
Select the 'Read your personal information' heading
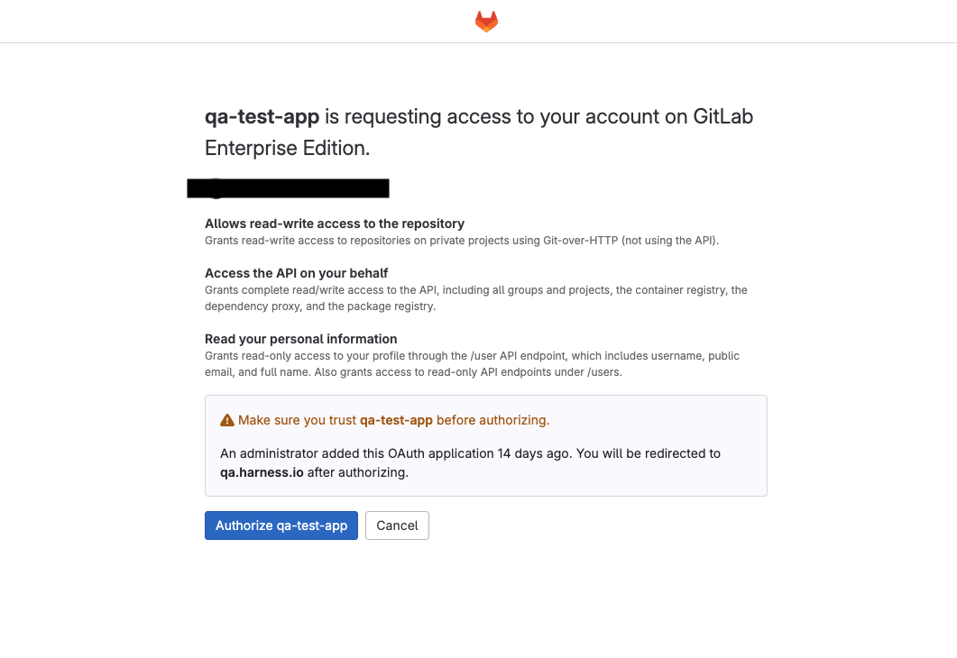point(300,339)
